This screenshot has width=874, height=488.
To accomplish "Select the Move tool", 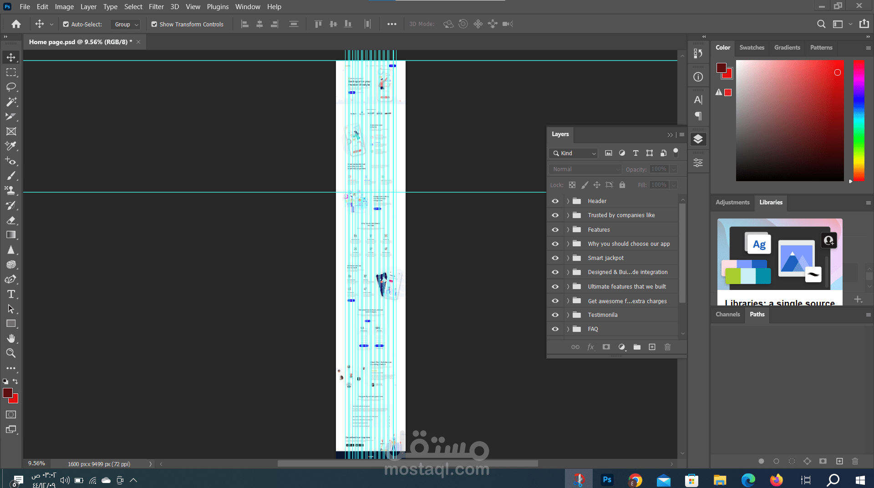I will (x=11, y=57).
